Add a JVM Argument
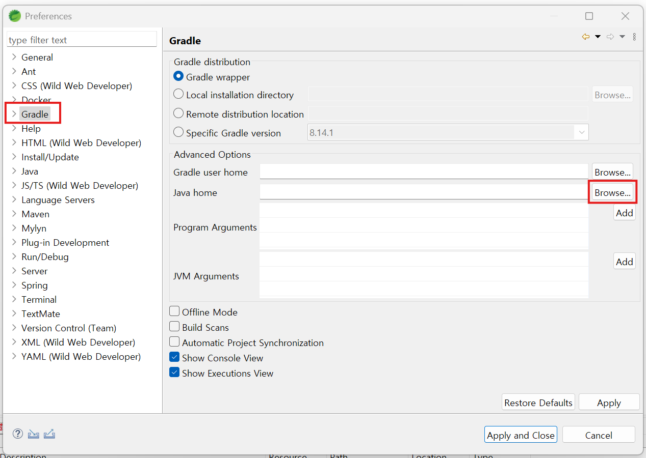This screenshot has height=458, width=646. tap(624, 262)
